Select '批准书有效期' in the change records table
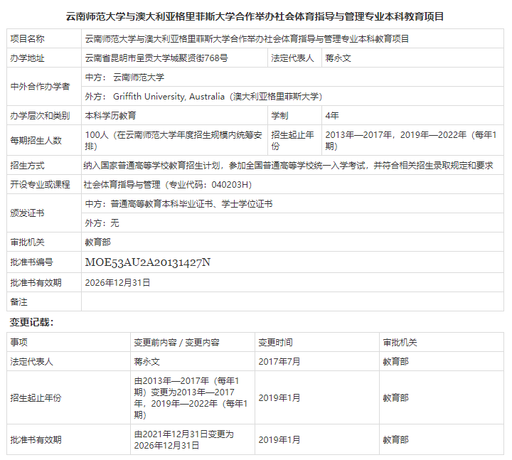 (36, 440)
